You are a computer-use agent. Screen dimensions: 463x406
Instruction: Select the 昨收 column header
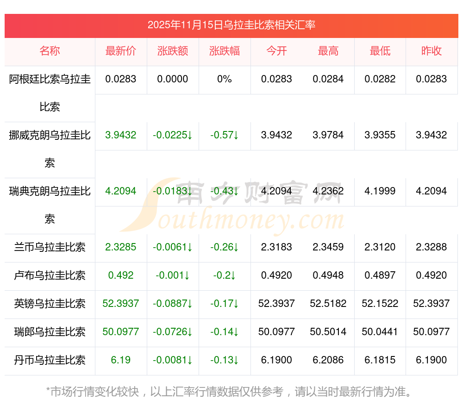point(432,51)
